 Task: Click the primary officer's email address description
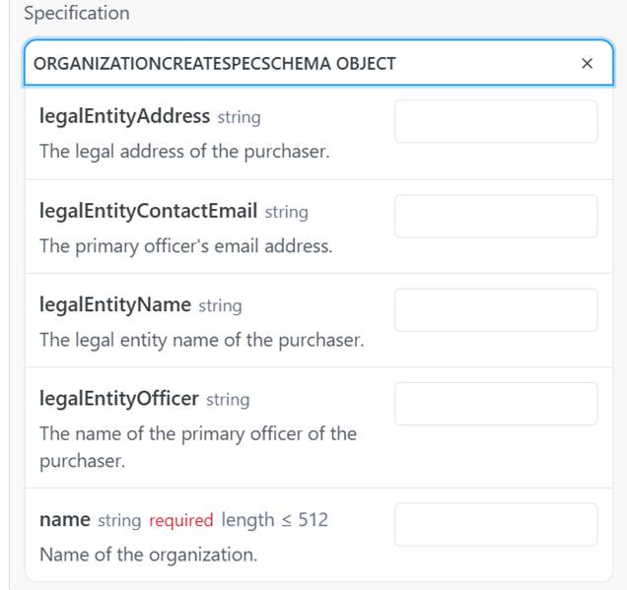[x=185, y=246]
